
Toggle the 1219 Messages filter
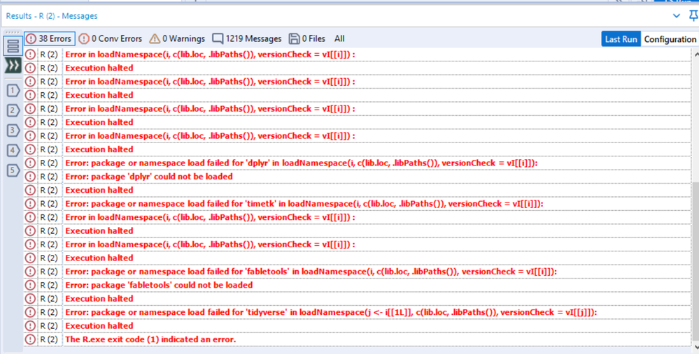tap(247, 38)
